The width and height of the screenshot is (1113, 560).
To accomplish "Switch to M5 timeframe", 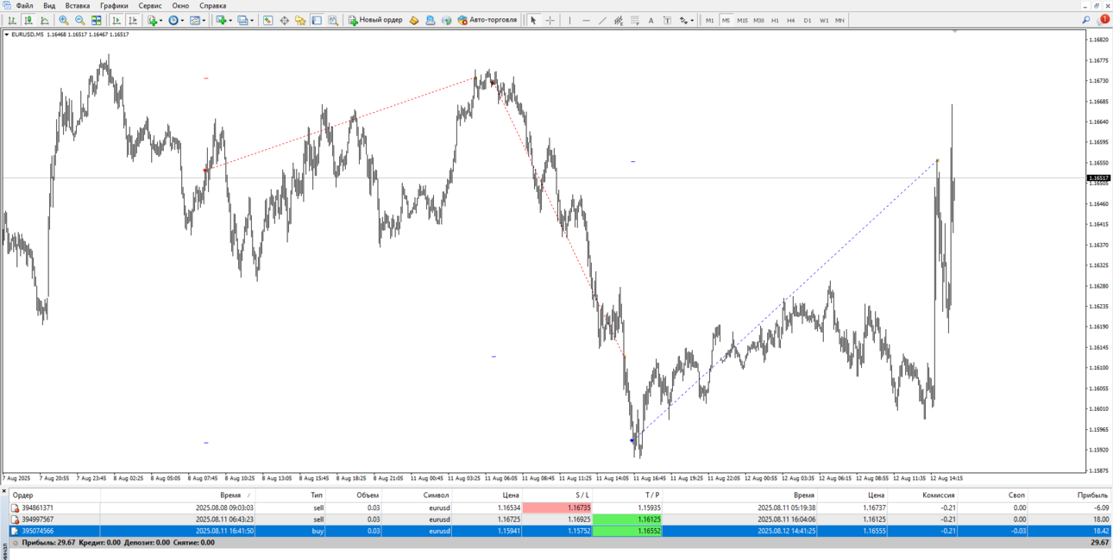I will pyautogui.click(x=726, y=20).
